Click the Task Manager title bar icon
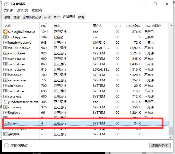The width and height of the screenshot is (175, 154). 6,4
